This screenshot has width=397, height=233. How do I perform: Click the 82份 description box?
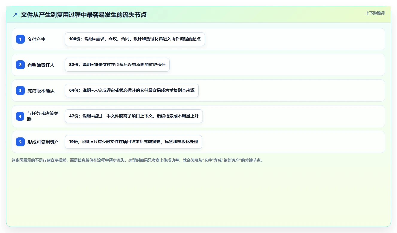[x=117, y=65]
